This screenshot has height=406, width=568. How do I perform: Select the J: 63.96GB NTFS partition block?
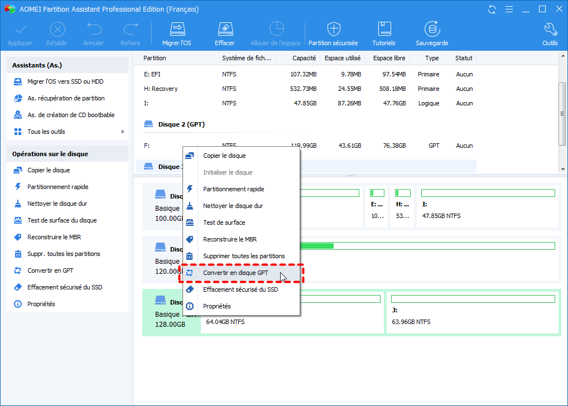473,312
